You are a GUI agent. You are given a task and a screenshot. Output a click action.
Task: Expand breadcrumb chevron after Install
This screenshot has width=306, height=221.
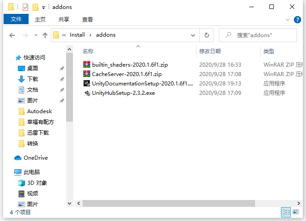point(90,35)
